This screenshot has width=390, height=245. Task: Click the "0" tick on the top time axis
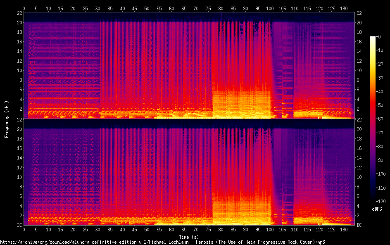coord(24,8)
